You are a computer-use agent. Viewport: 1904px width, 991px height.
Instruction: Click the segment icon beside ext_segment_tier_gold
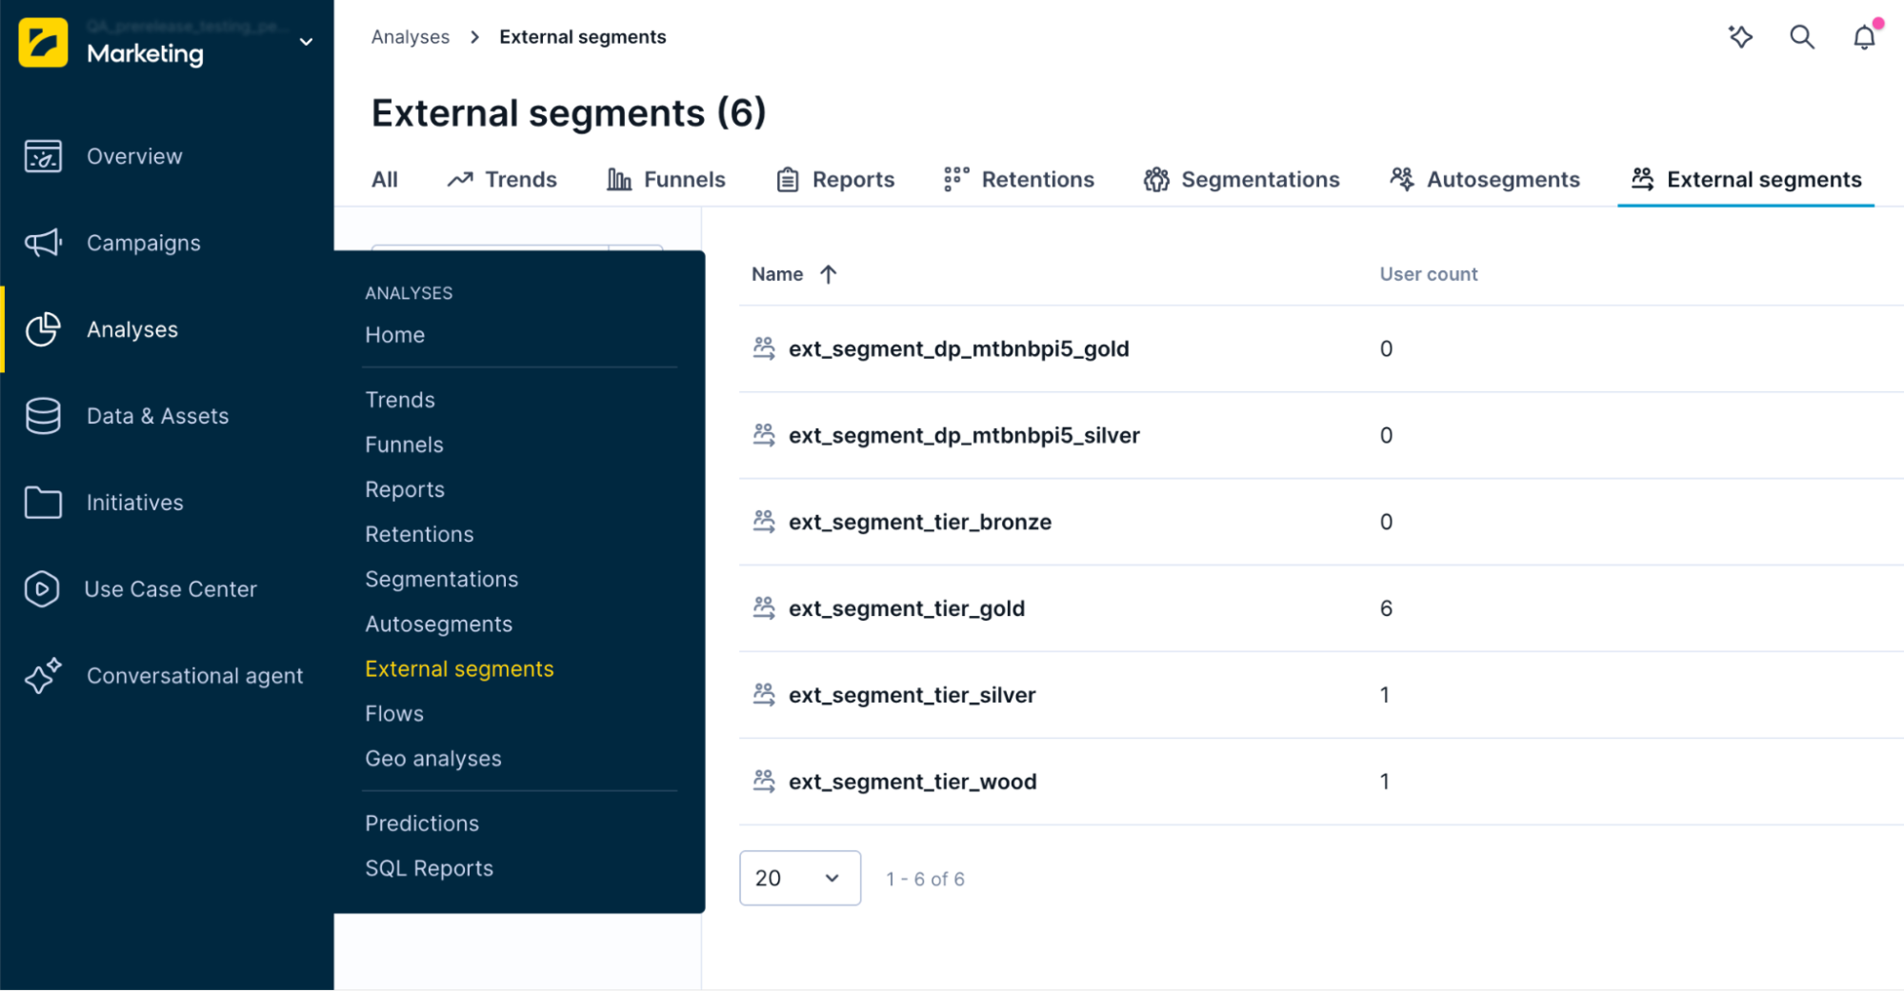(764, 608)
